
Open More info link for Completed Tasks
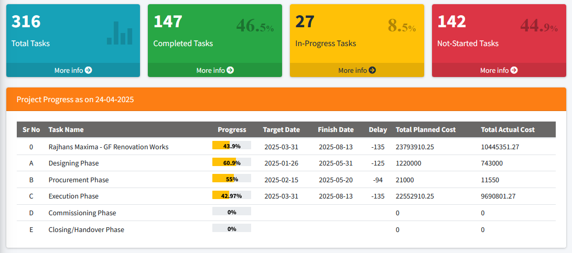point(210,70)
